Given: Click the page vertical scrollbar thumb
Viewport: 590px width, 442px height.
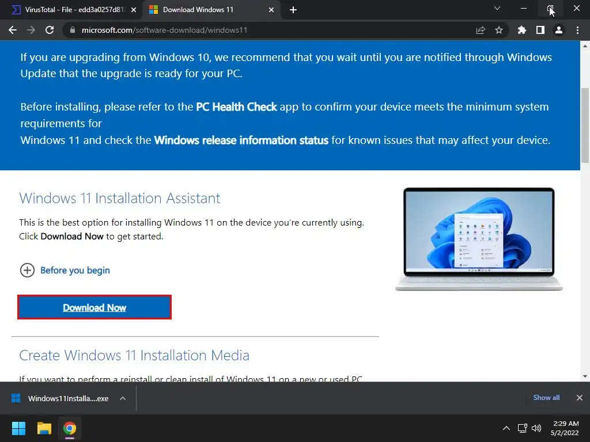Looking at the screenshot, I should (585, 125).
